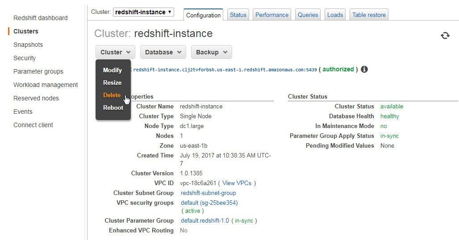This screenshot has height=240, width=459.
Task: Switch to the Status tab
Action: (x=238, y=15)
